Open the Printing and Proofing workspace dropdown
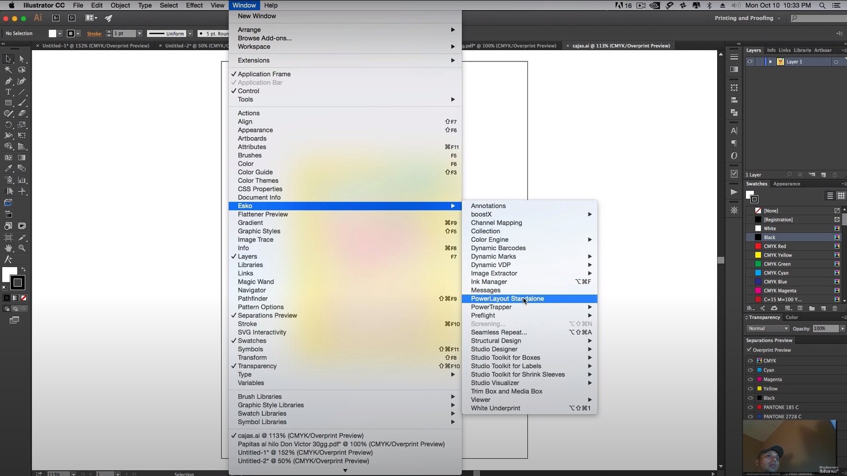This screenshot has width=847, height=476. (748, 18)
